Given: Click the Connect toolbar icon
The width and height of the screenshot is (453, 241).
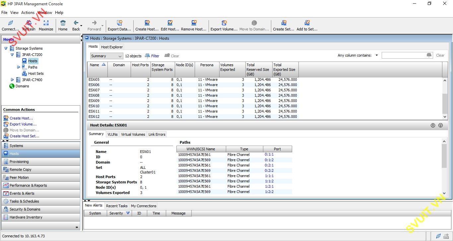Looking at the screenshot, I should click(x=10, y=23).
